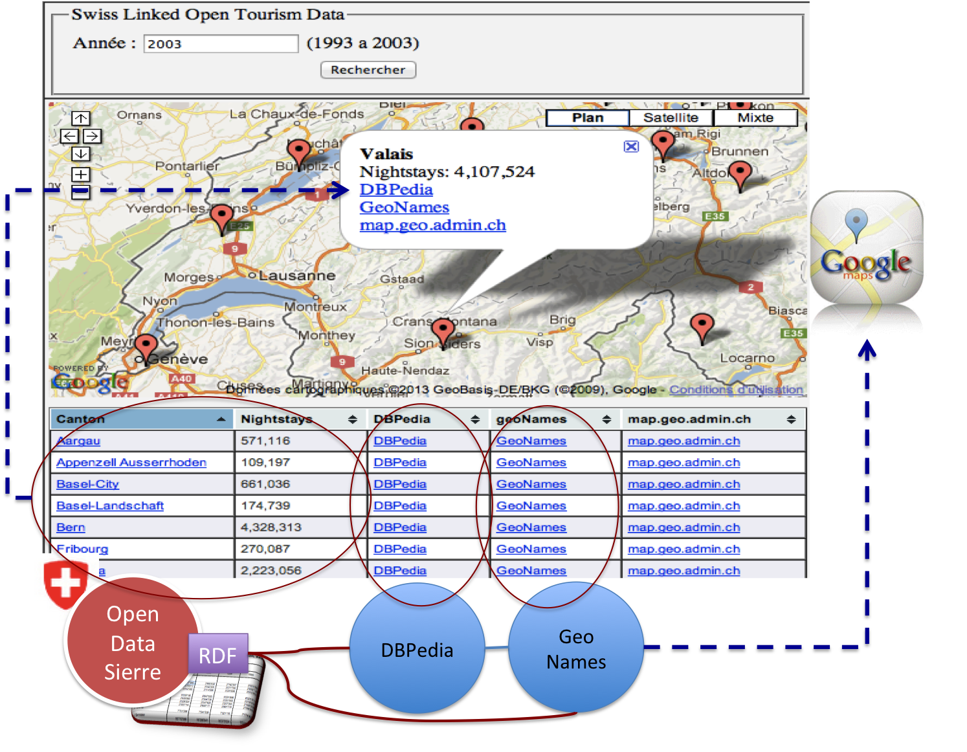Open map.geo.admin.ch link in Basel-City row
Screen dimensions: 967x752
(684, 484)
